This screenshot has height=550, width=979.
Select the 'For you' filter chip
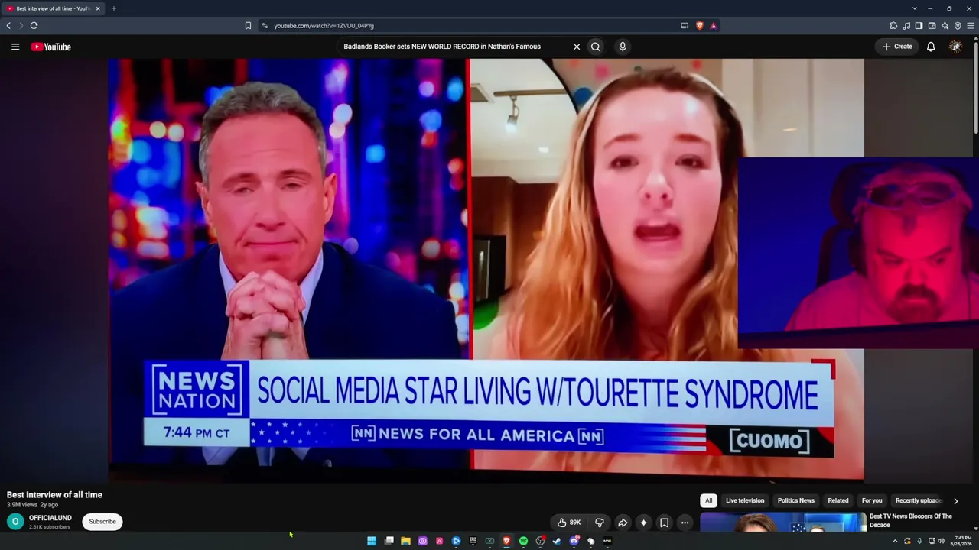pos(872,500)
